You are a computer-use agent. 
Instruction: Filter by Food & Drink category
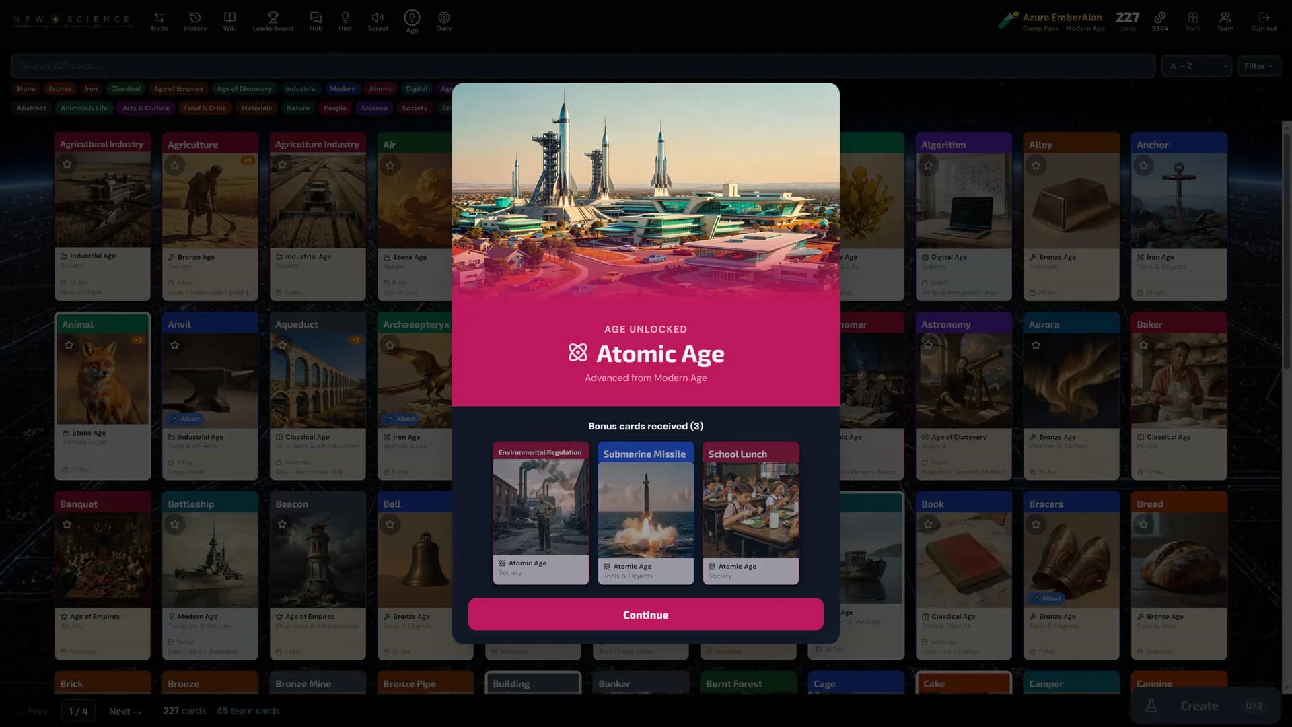pos(205,108)
